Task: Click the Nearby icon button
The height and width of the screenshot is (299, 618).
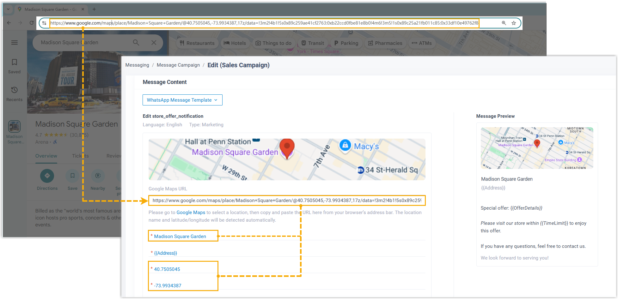Action: tap(98, 176)
